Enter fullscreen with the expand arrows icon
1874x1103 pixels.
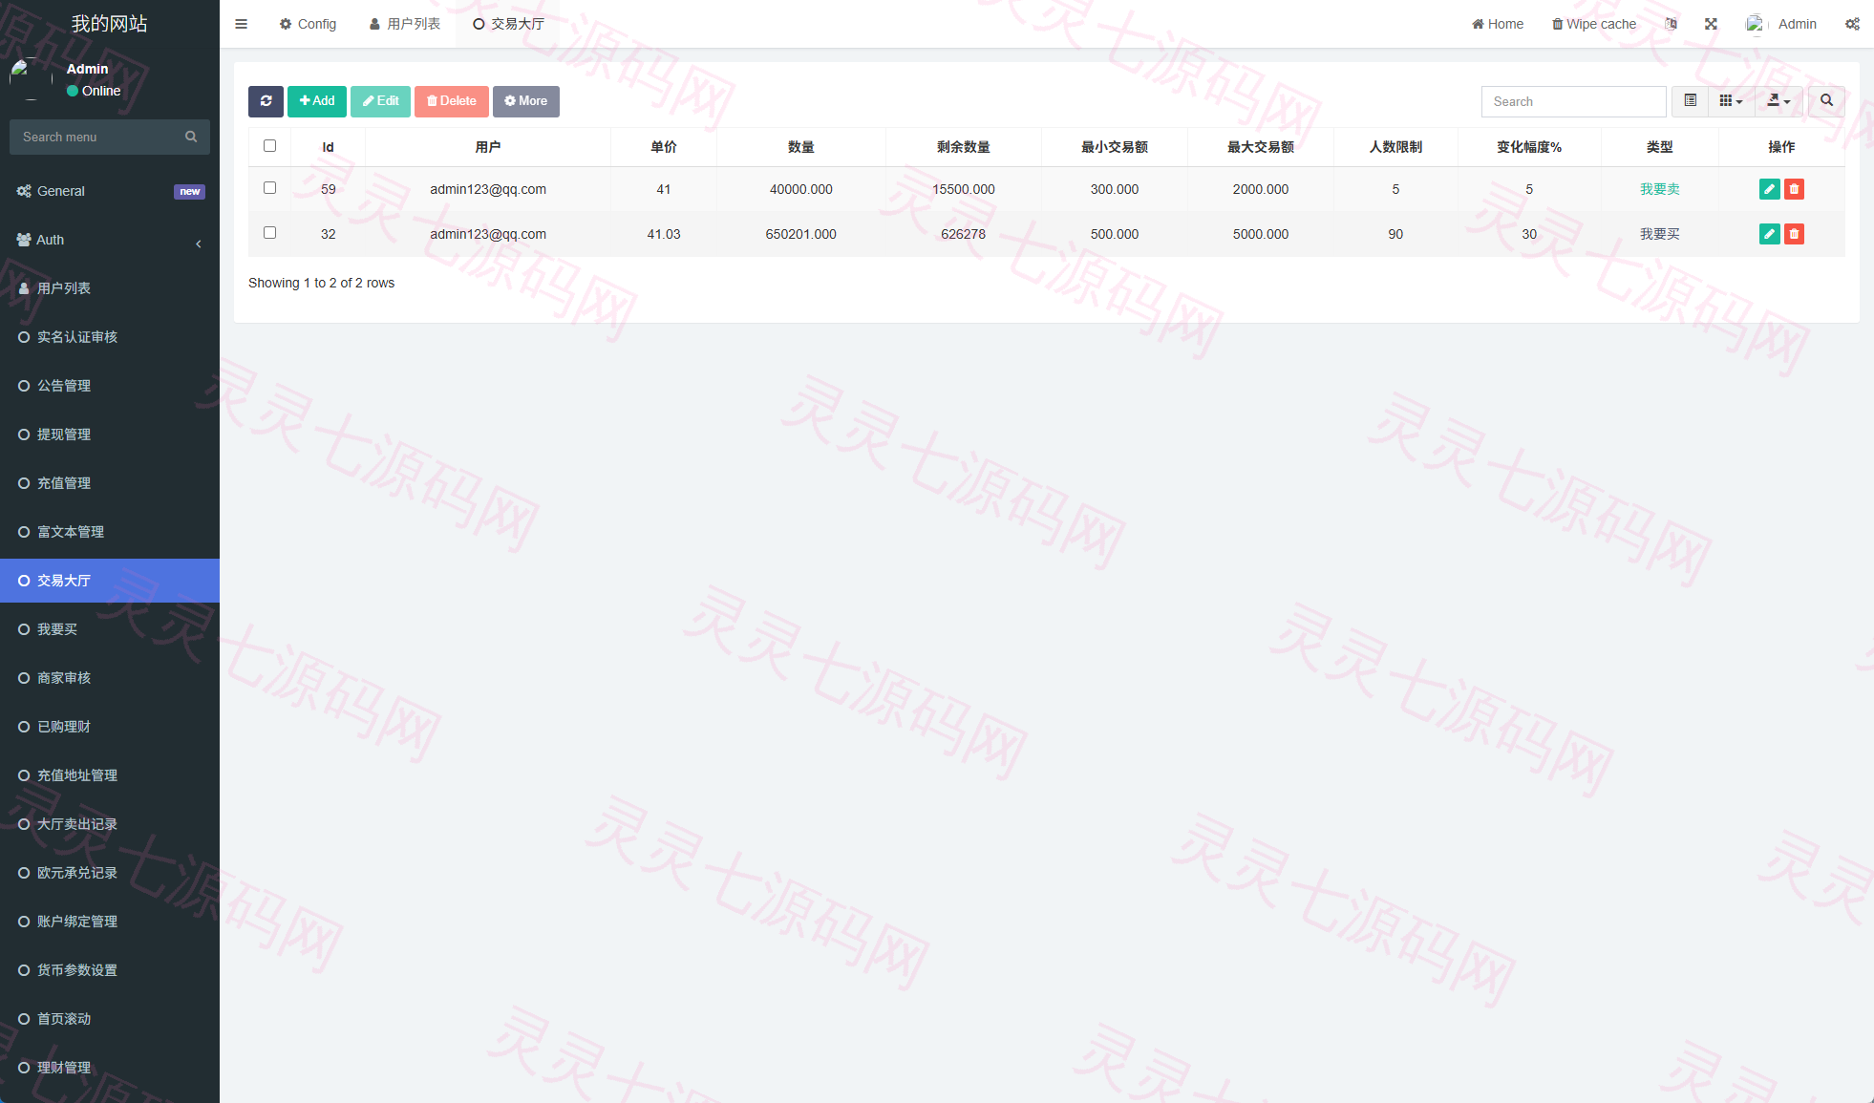coord(1711,24)
